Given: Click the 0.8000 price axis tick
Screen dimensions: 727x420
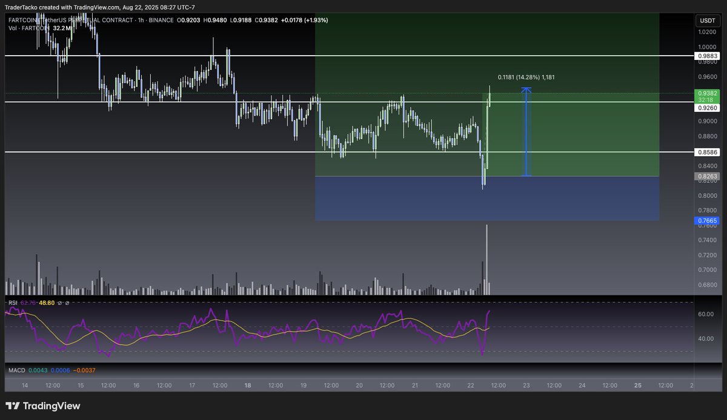Looking at the screenshot, I should 707,195.
